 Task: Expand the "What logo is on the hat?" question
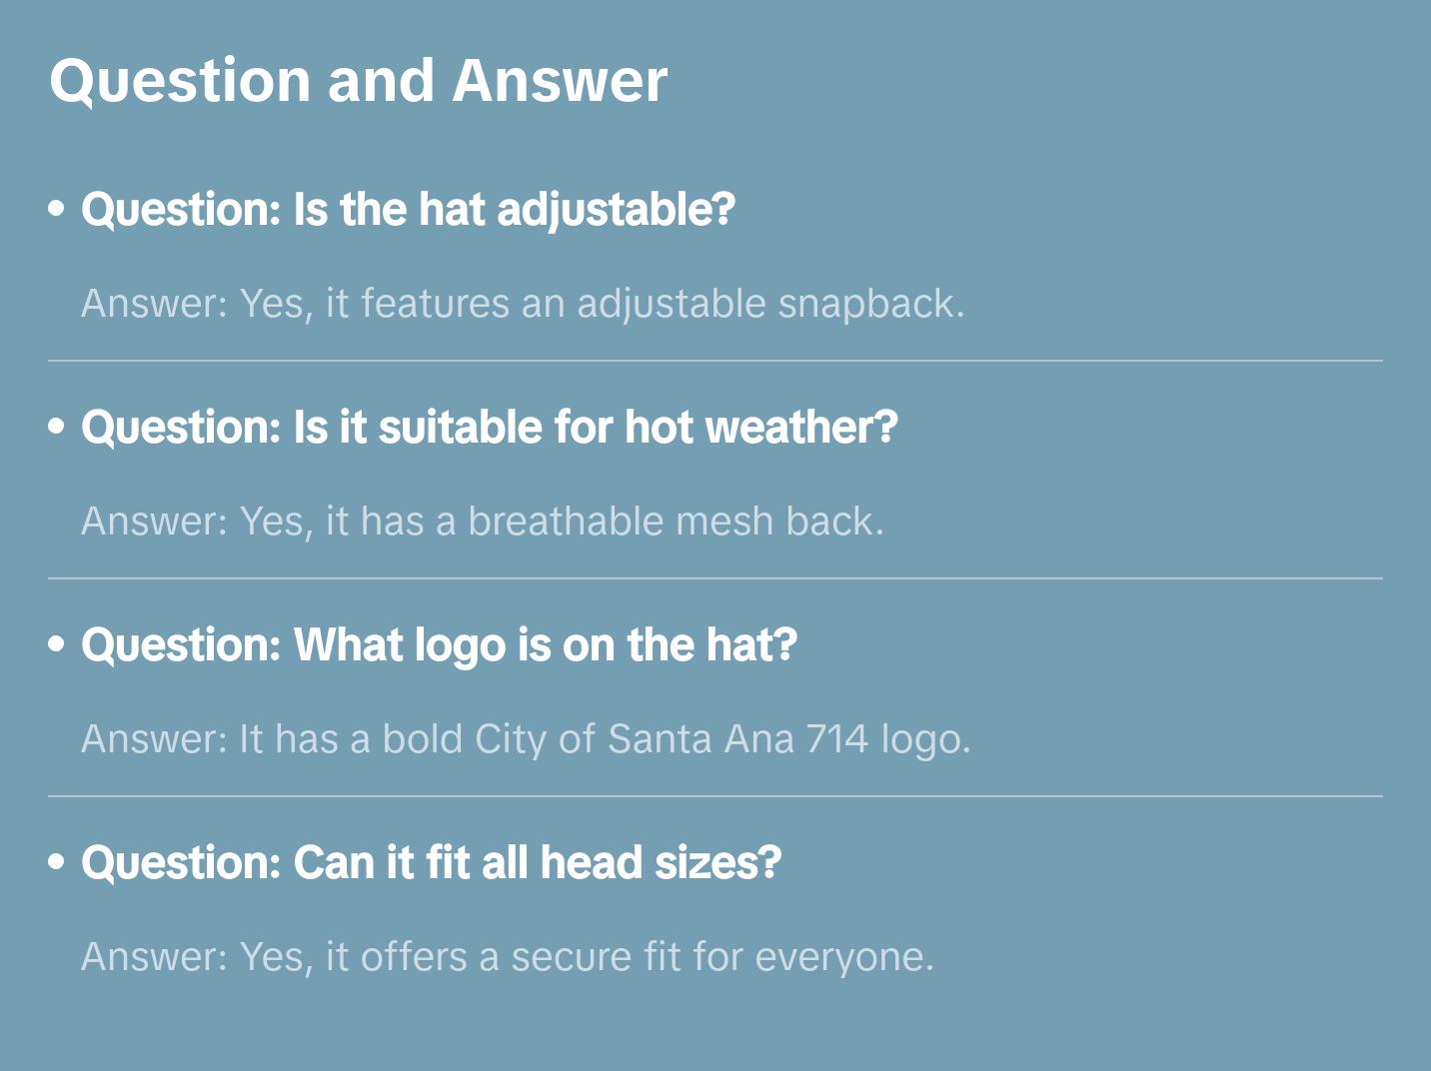tap(439, 645)
